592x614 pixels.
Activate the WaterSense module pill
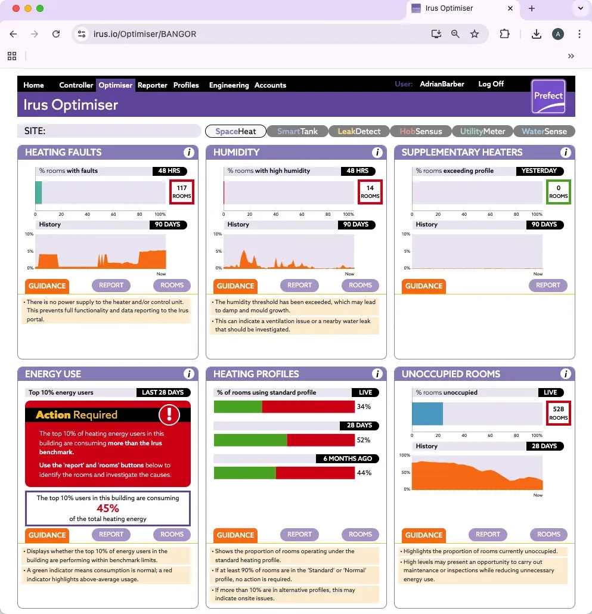pos(543,131)
